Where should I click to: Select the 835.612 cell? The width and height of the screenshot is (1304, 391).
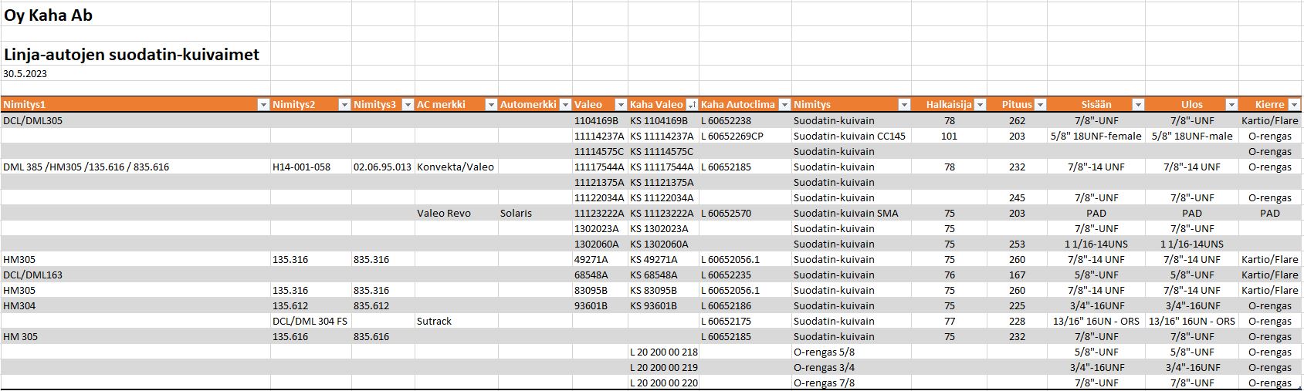383,306
